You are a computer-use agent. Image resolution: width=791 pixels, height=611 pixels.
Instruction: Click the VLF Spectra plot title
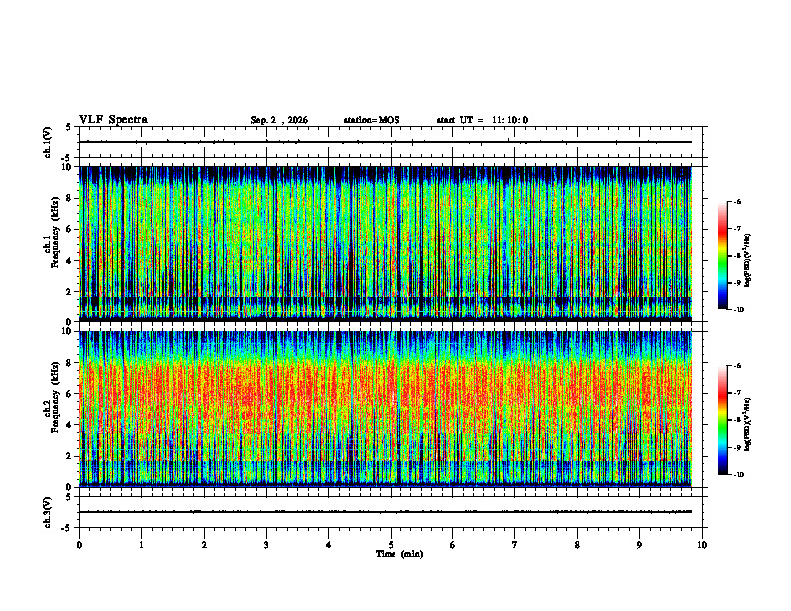113,120
